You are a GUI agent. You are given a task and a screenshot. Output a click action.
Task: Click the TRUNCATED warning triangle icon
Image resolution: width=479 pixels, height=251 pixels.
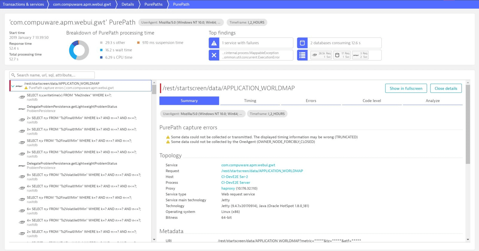point(168,137)
